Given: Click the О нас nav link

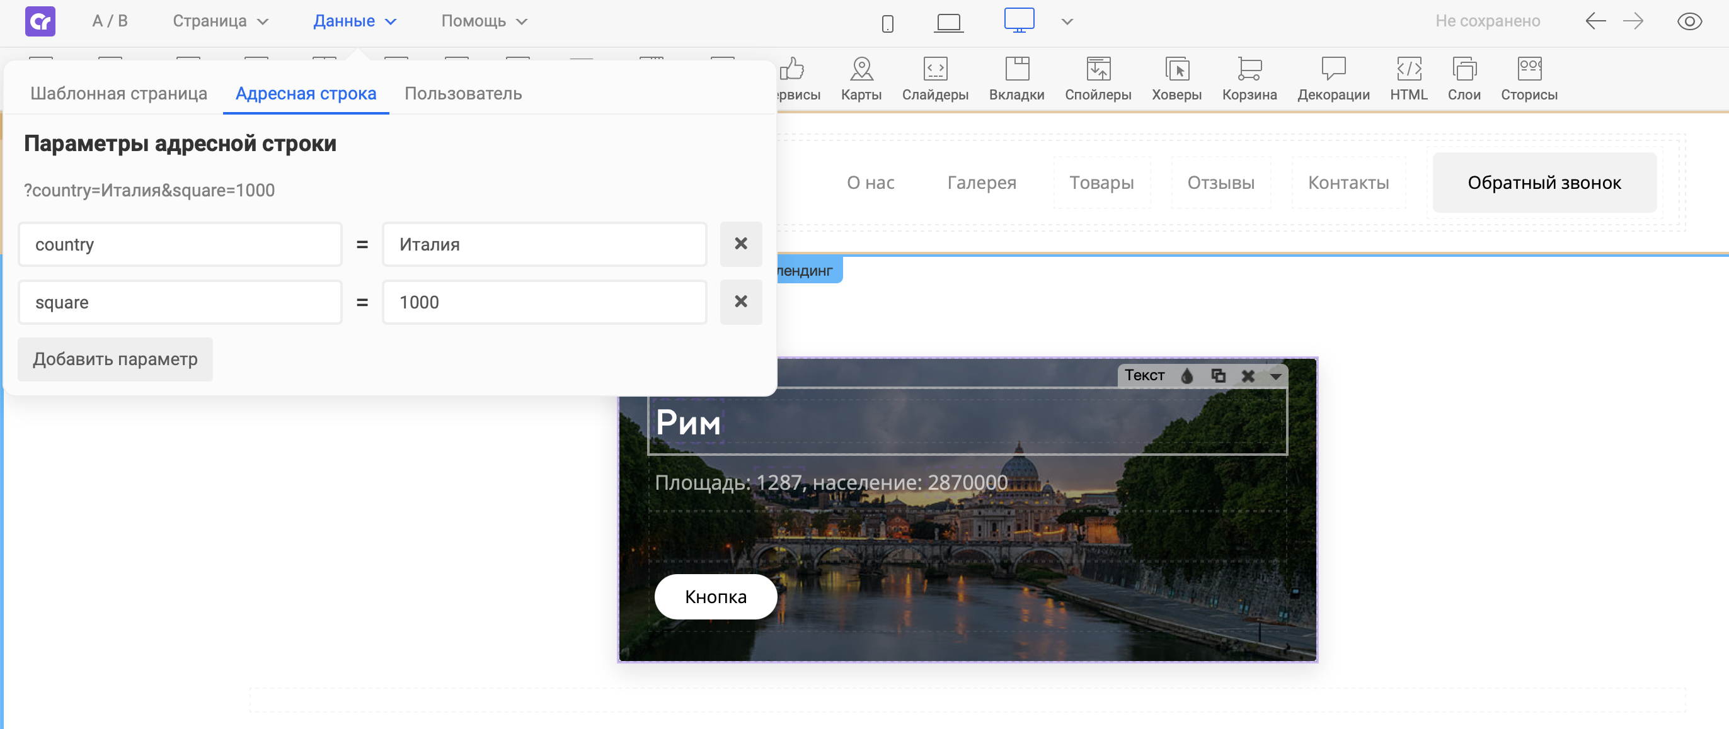Looking at the screenshot, I should pyautogui.click(x=871, y=183).
